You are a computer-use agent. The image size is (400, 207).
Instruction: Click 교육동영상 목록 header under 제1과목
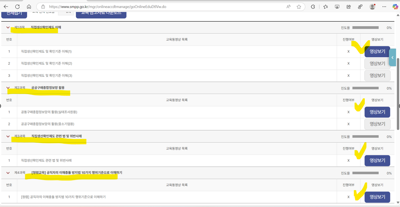pos(177,40)
